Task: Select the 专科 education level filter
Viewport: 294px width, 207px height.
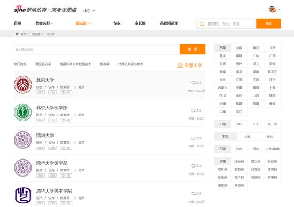Action: (269, 137)
